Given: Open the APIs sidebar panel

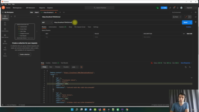Looking at the screenshot, I should tap(5, 24).
